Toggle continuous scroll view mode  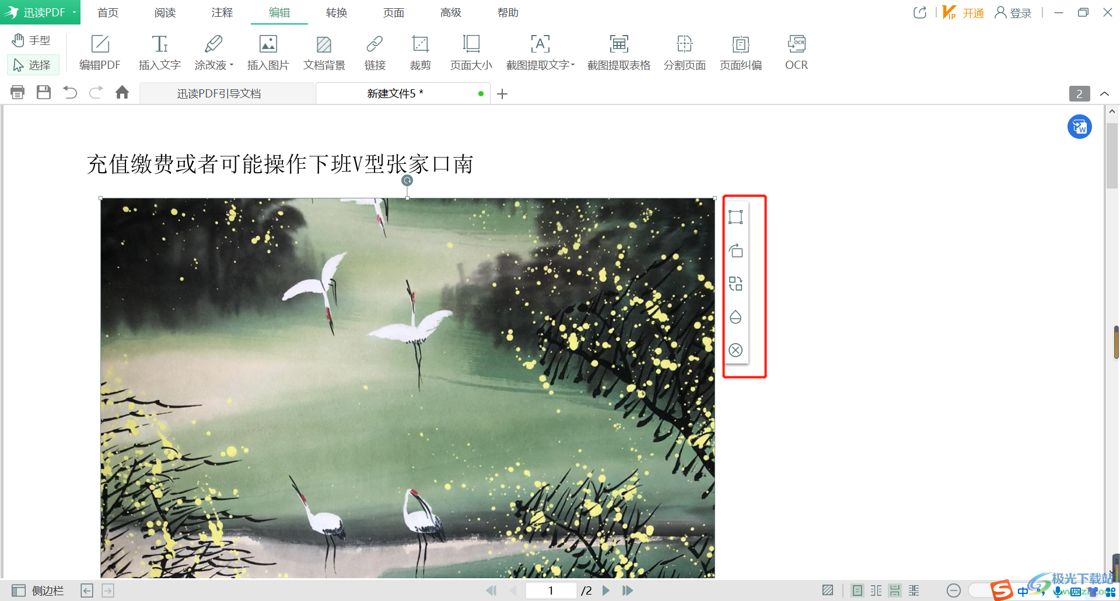click(895, 590)
